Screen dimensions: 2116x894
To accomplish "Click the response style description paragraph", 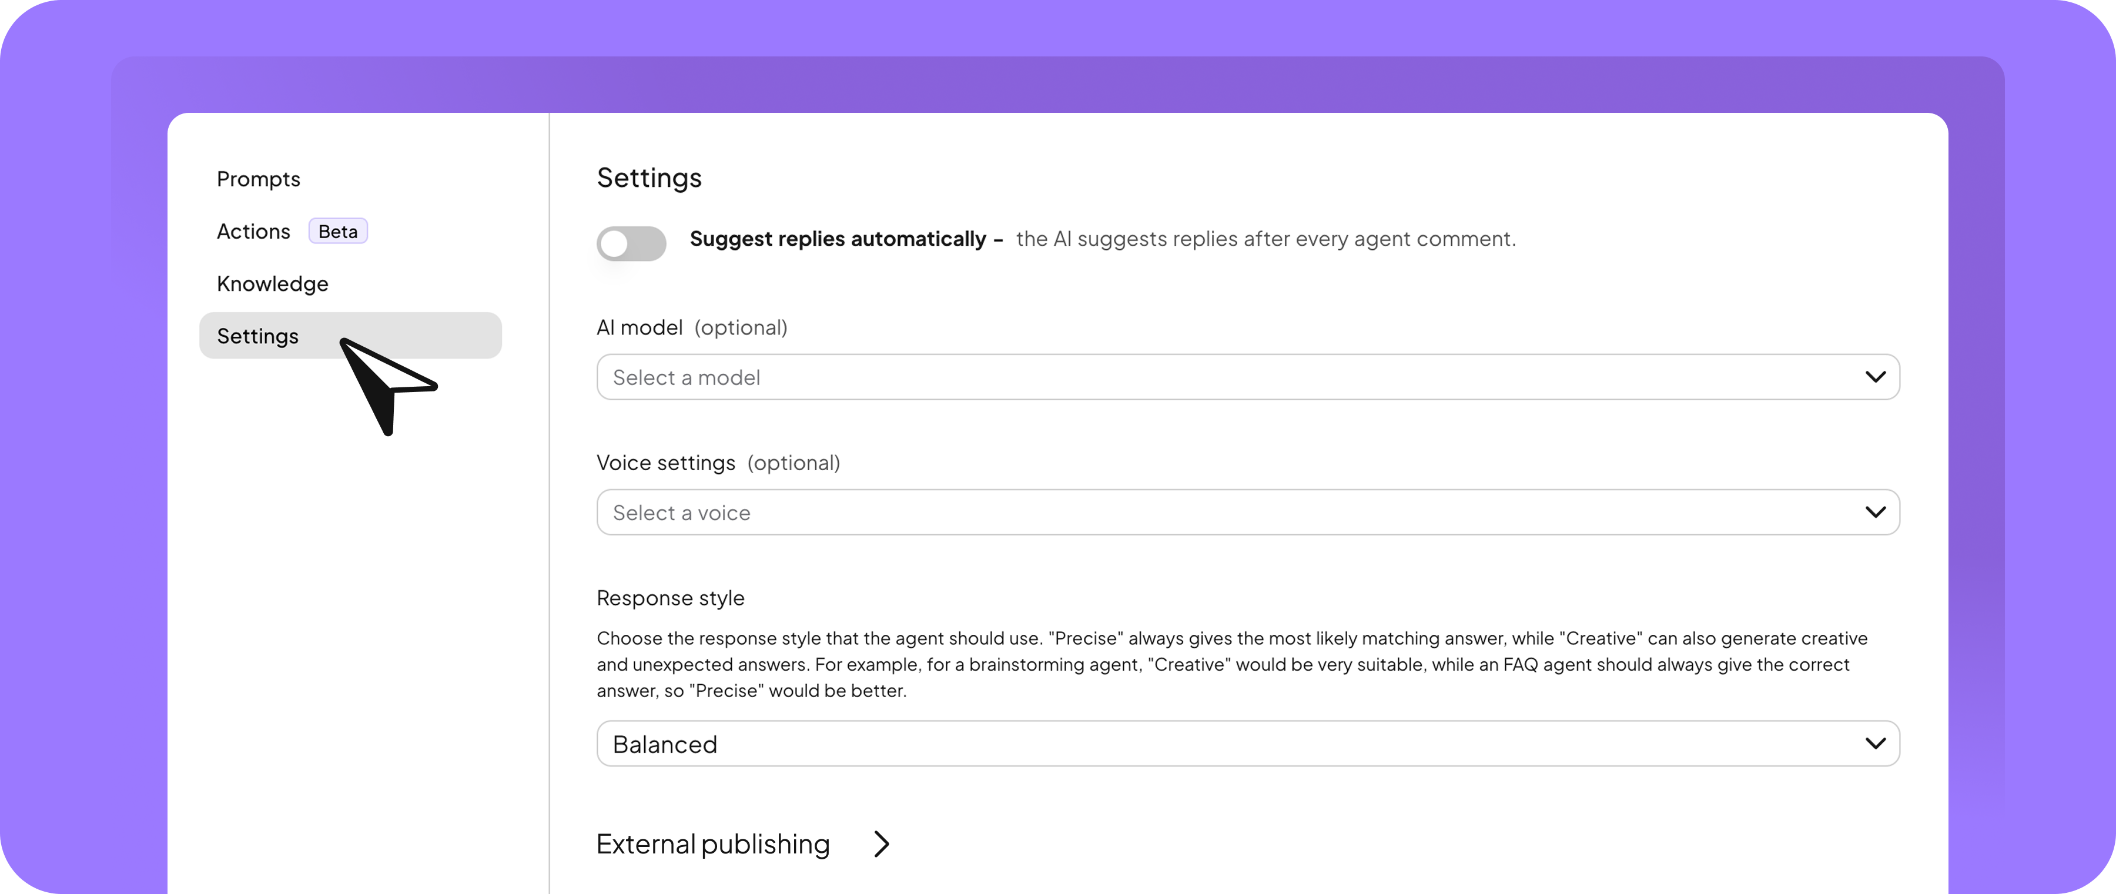I will (1224, 664).
